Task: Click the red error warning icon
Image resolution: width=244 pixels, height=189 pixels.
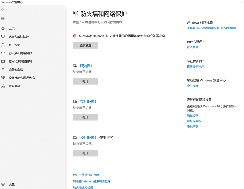Action: (75, 36)
